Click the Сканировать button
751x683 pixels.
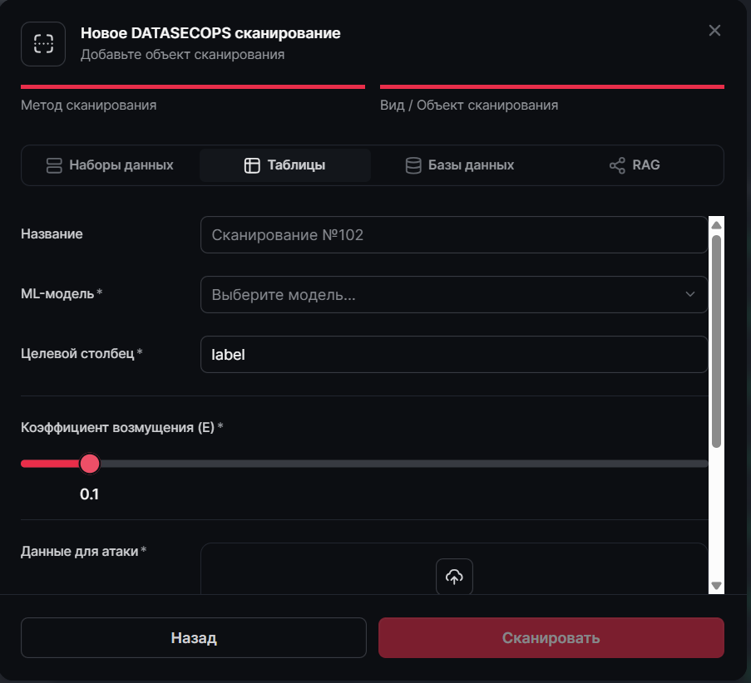tap(551, 637)
